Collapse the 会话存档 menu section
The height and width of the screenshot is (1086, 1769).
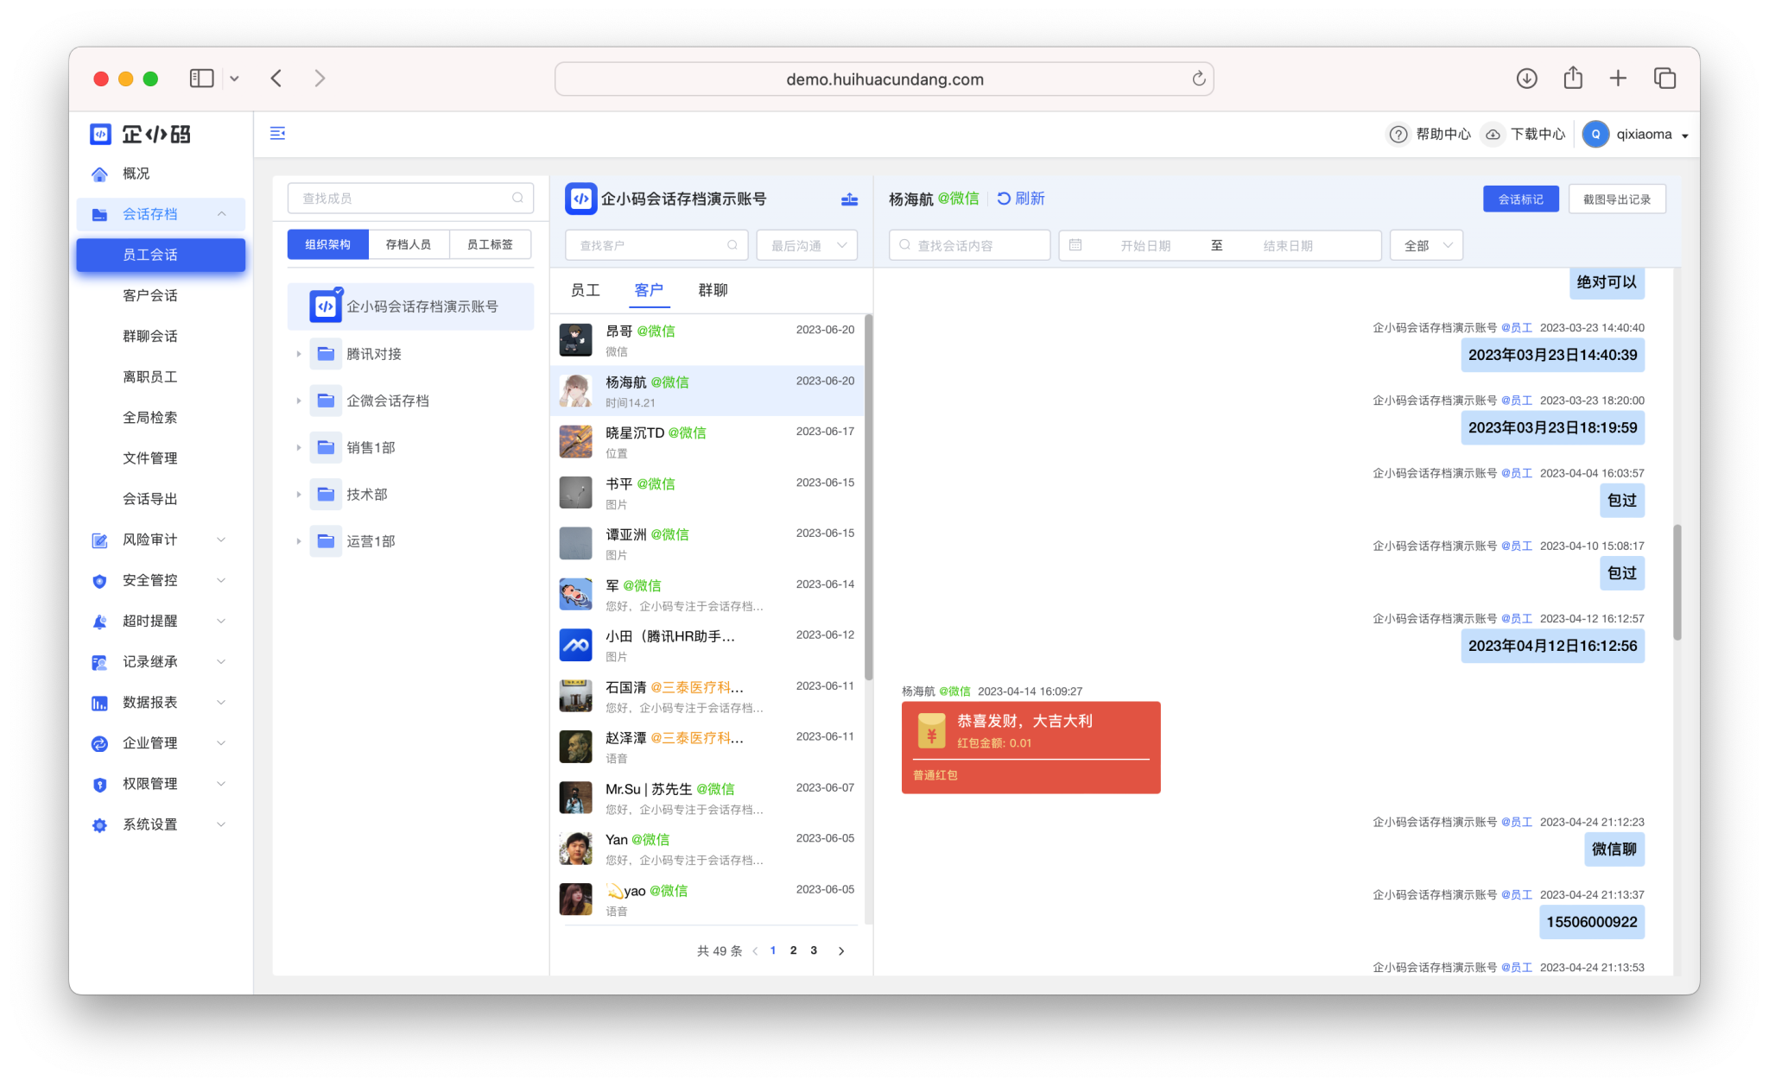pyautogui.click(x=222, y=214)
